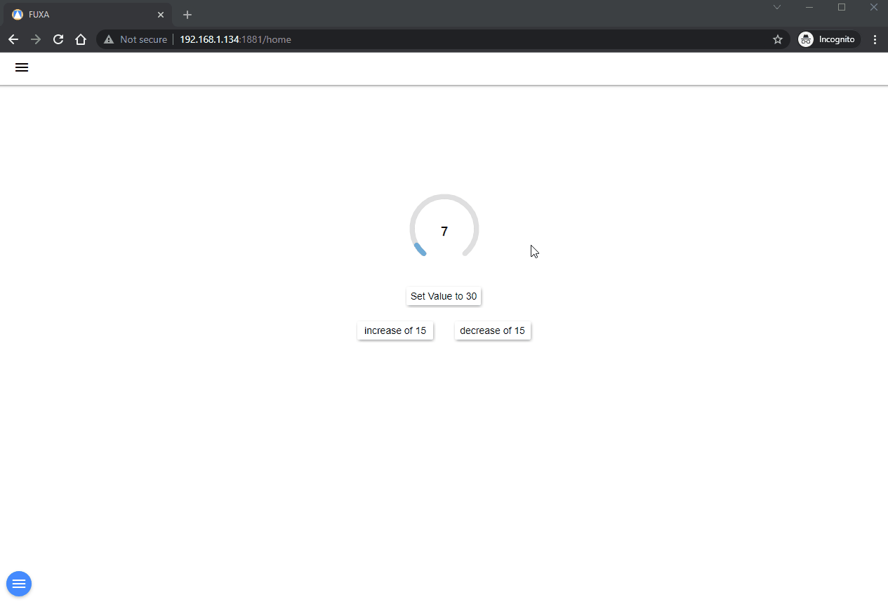Go to browser home page
The width and height of the screenshot is (888, 609).
tap(81, 39)
